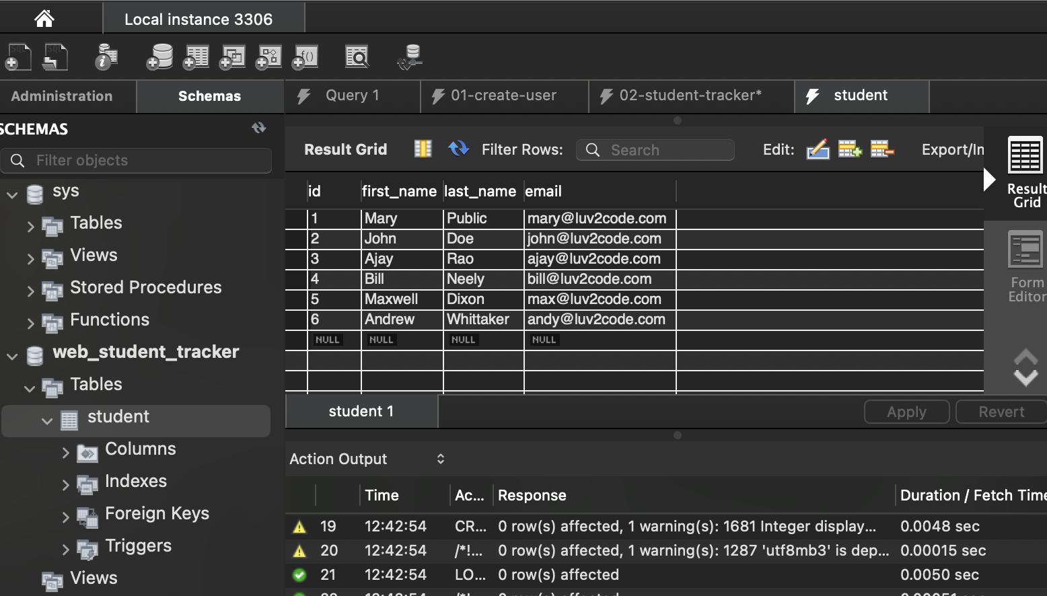Open the schema inspector icon
The height and width of the screenshot is (596, 1047).
point(106,57)
